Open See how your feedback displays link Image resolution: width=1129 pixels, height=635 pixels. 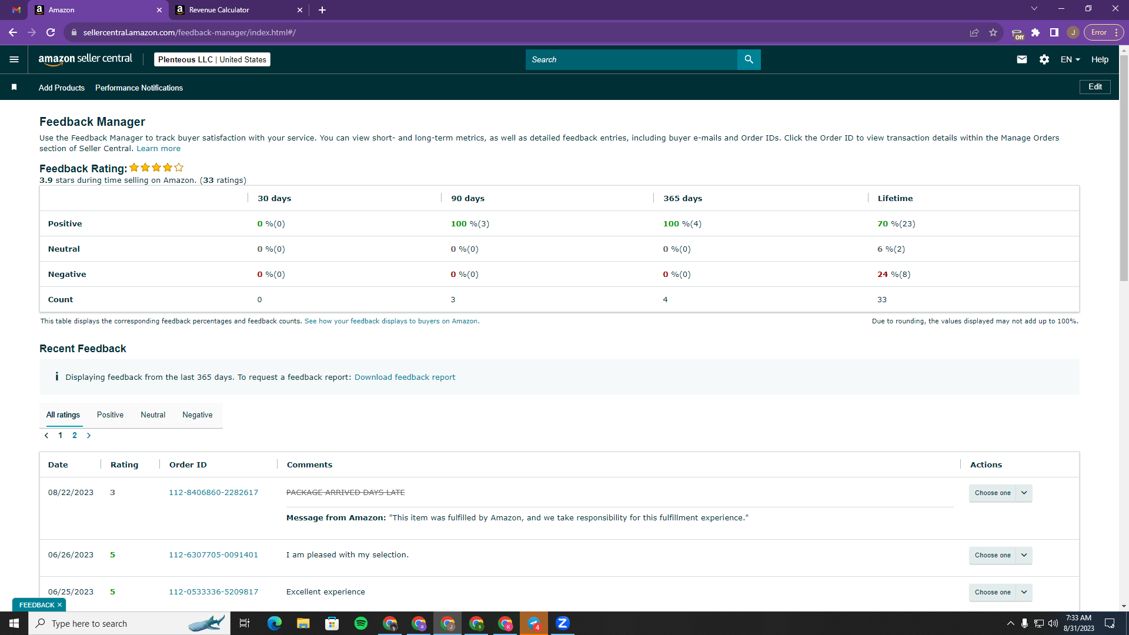[392, 321]
